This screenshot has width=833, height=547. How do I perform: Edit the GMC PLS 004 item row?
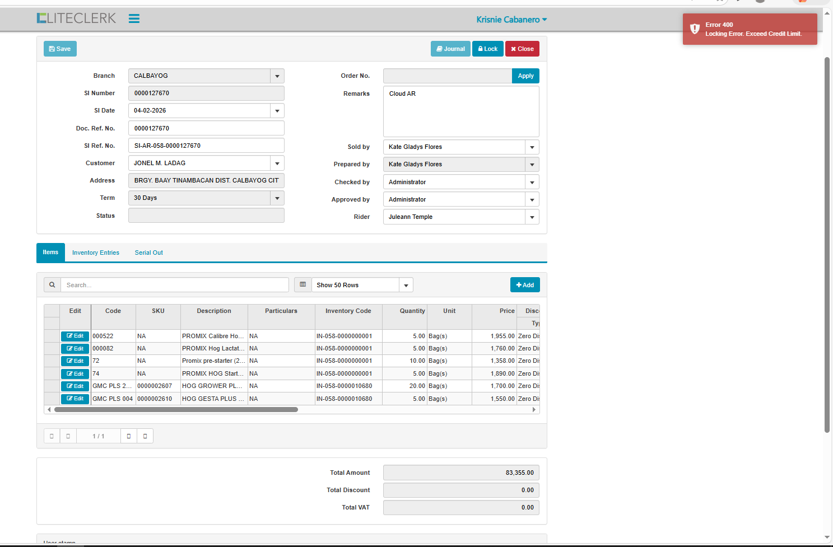point(75,399)
